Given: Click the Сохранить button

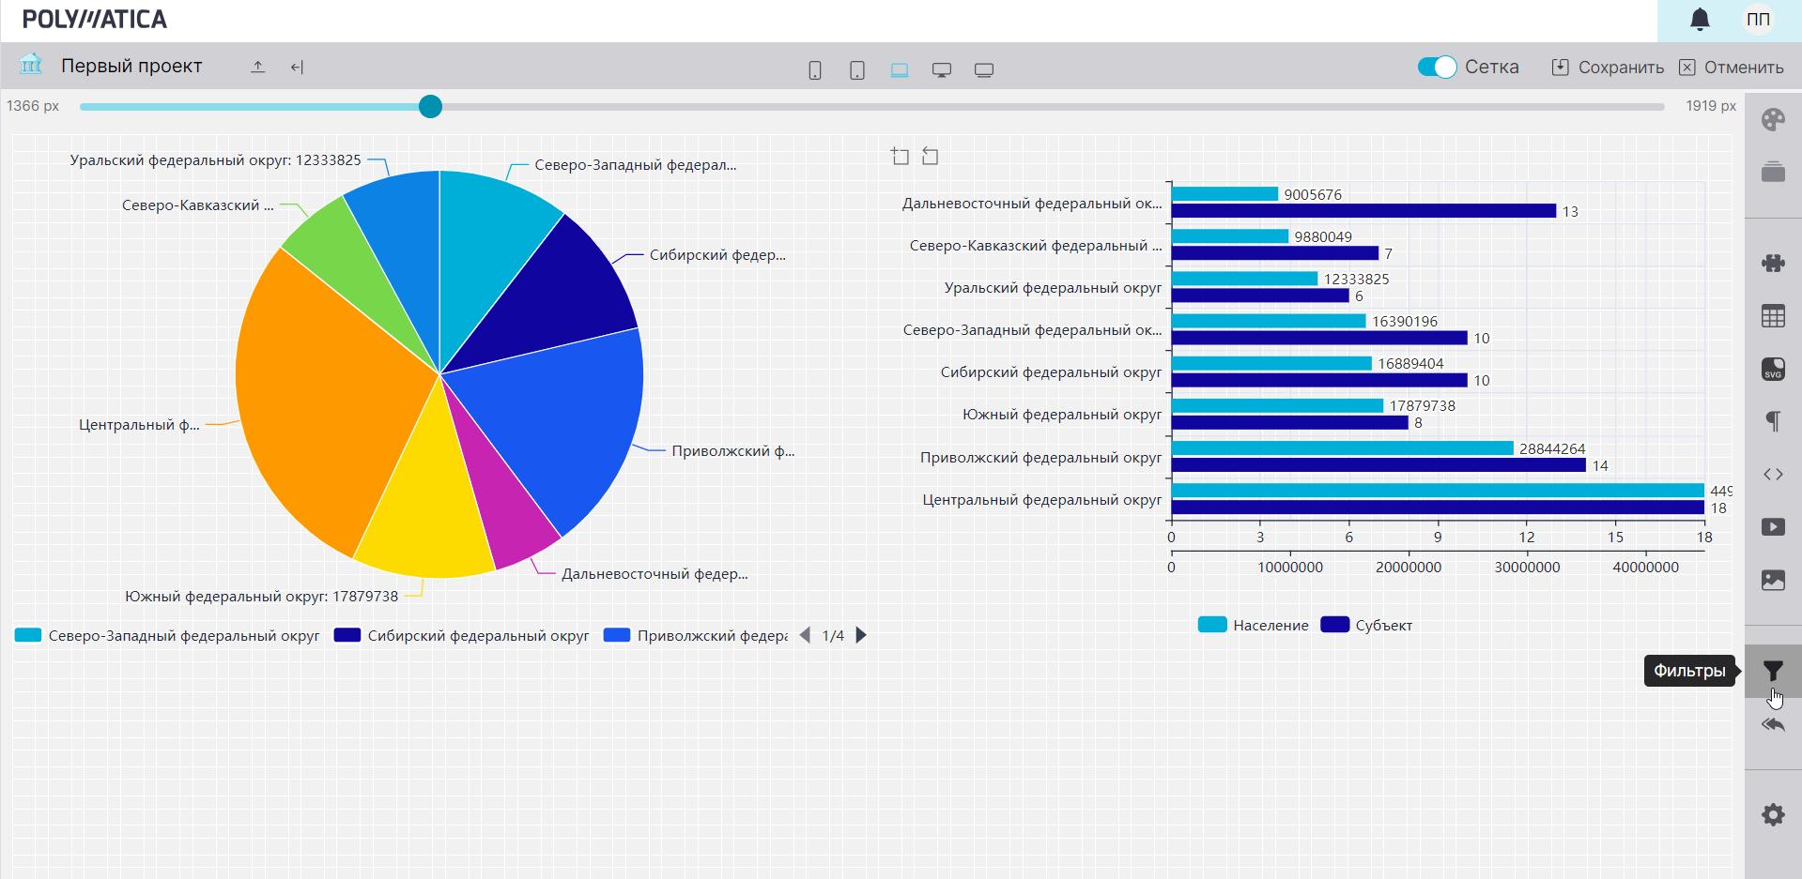Looking at the screenshot, I should (x=1608, y=68).
